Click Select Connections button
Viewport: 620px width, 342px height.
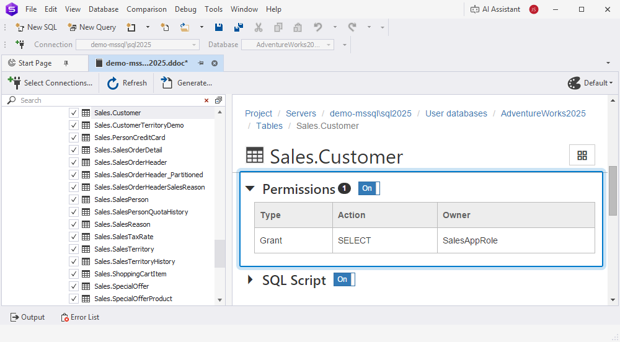tap(50, 83)
